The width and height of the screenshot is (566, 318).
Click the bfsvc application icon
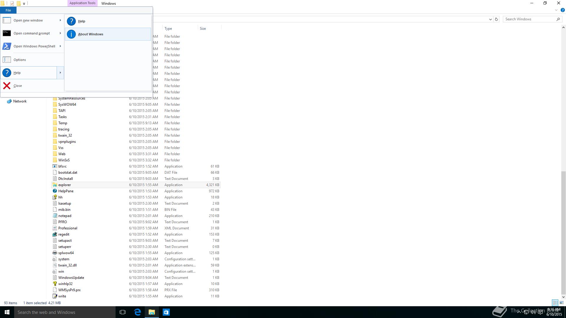point(55,166)
